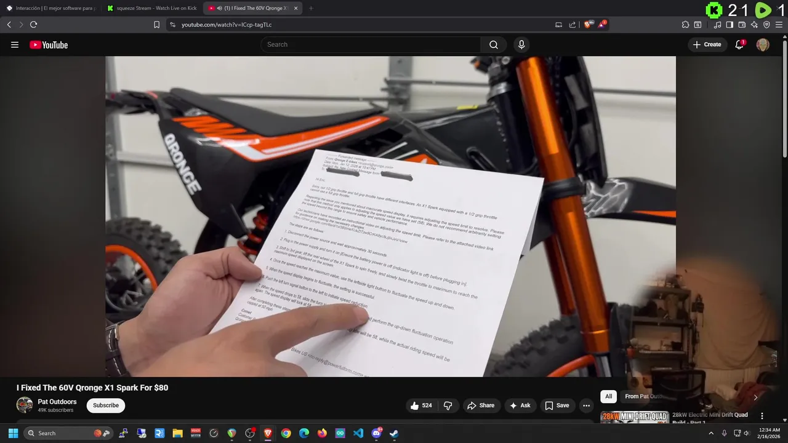This screenshot has height=443, width=788.
Task: Save the video to a playlist
Action: pos(557,405)
